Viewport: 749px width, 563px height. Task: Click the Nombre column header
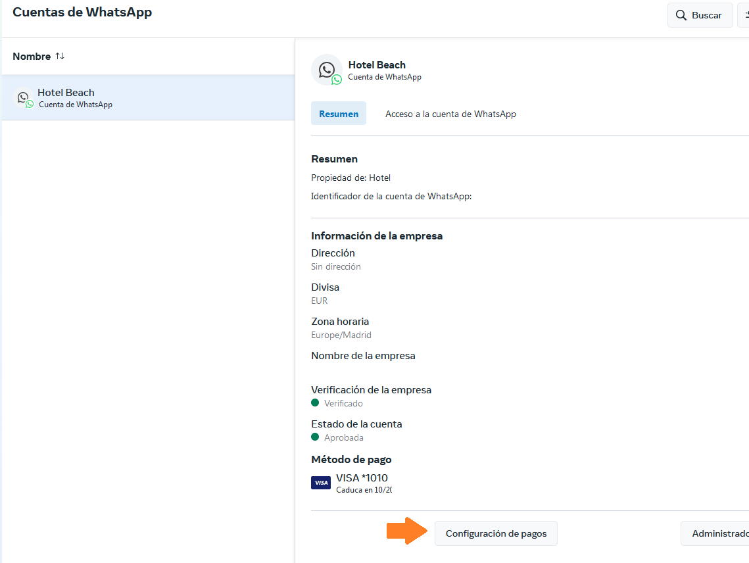(x=32, y=57)
